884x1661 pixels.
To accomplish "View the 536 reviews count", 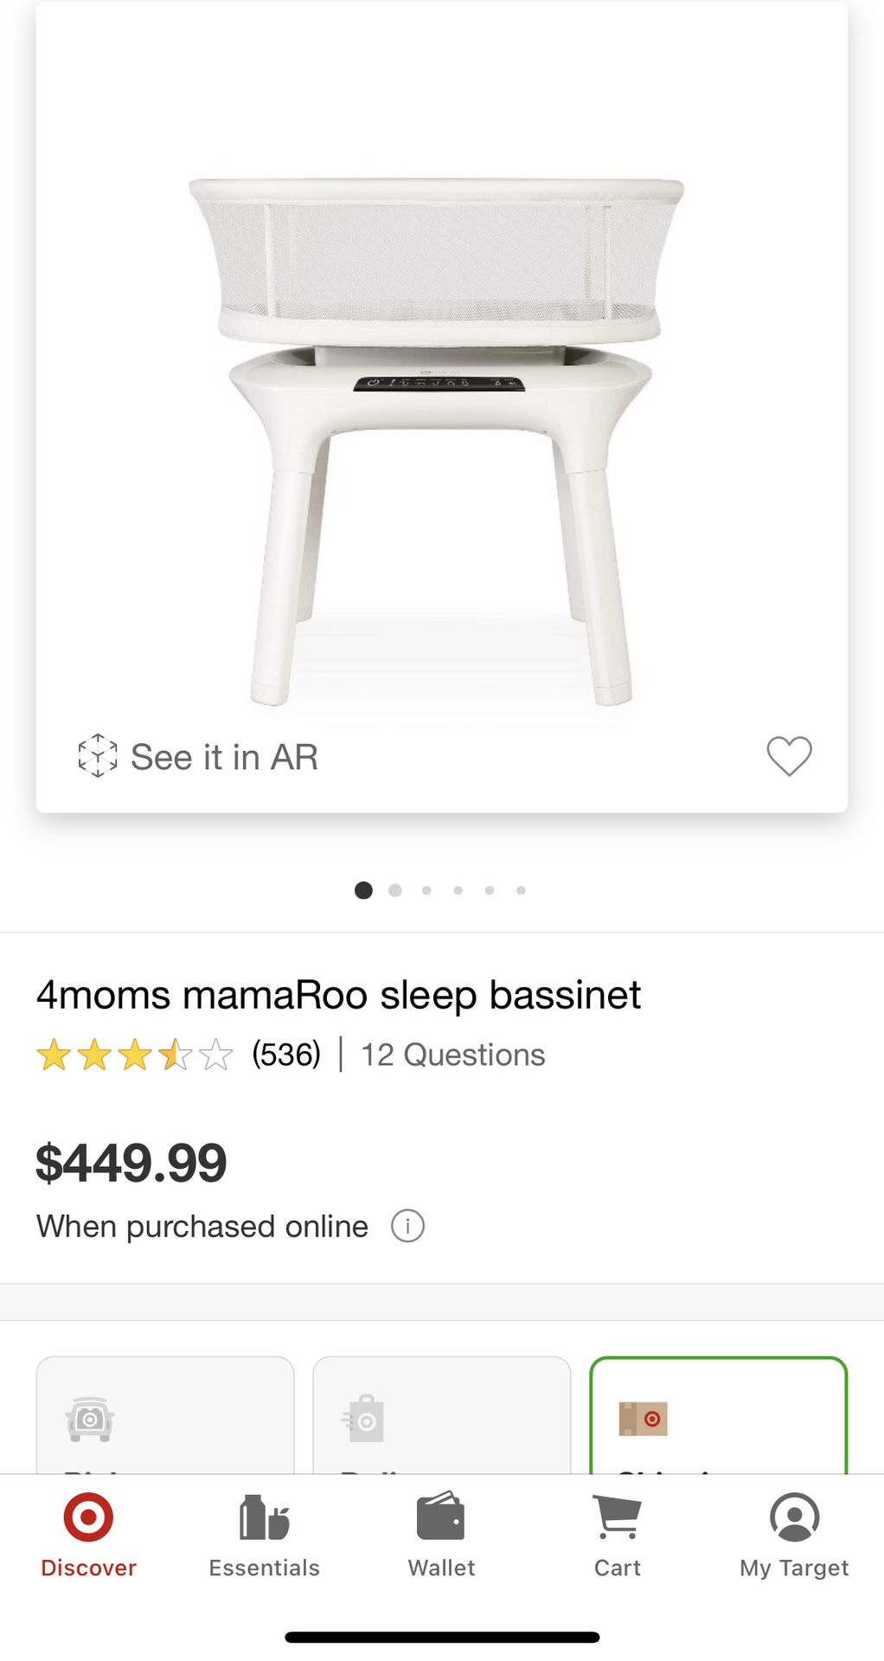I will point(286,1055).
